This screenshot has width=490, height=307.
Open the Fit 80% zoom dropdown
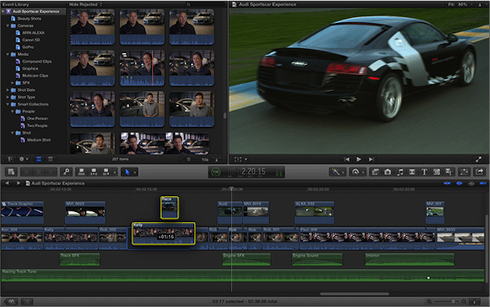[x=459, y=5]
